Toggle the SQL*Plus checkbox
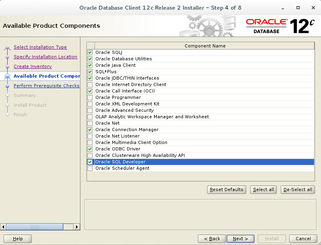321x245 pixels. tap(90, 72)
